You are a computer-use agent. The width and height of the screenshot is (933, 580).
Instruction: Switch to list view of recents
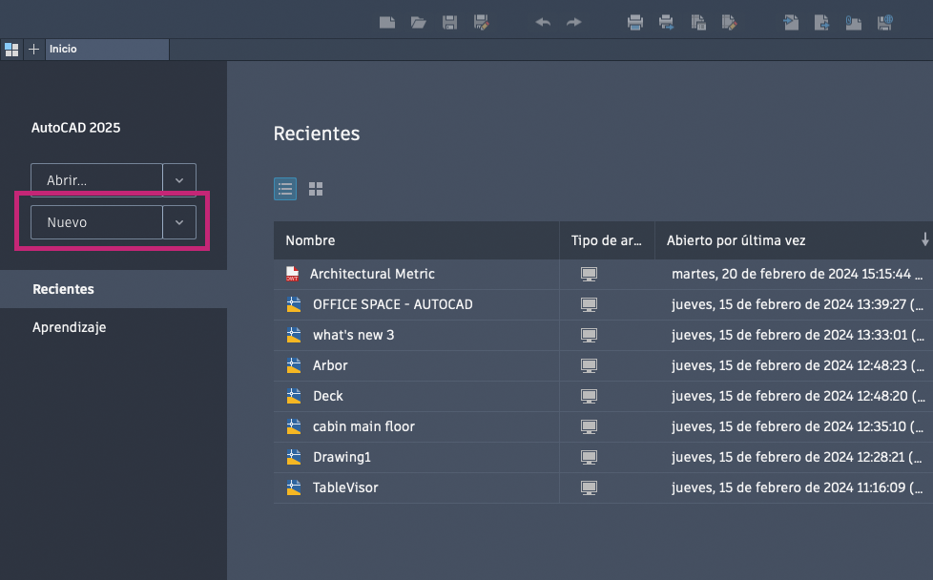click(x=285, y=189)
